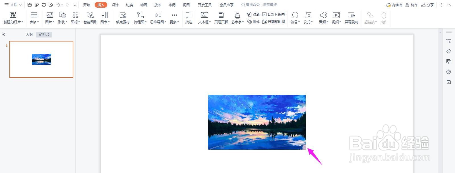455x173 pixels.
Task: Click the 流程图 (Flowchart) icon
Action: point(140,15)
